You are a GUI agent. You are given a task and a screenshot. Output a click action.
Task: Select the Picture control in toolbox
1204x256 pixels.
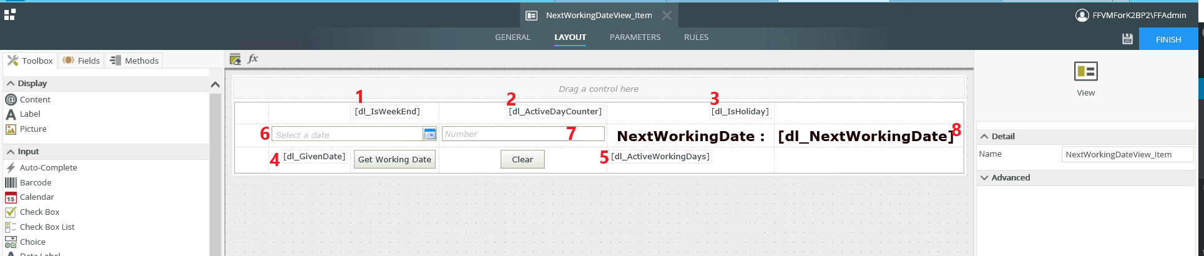[x=33, y=129]
